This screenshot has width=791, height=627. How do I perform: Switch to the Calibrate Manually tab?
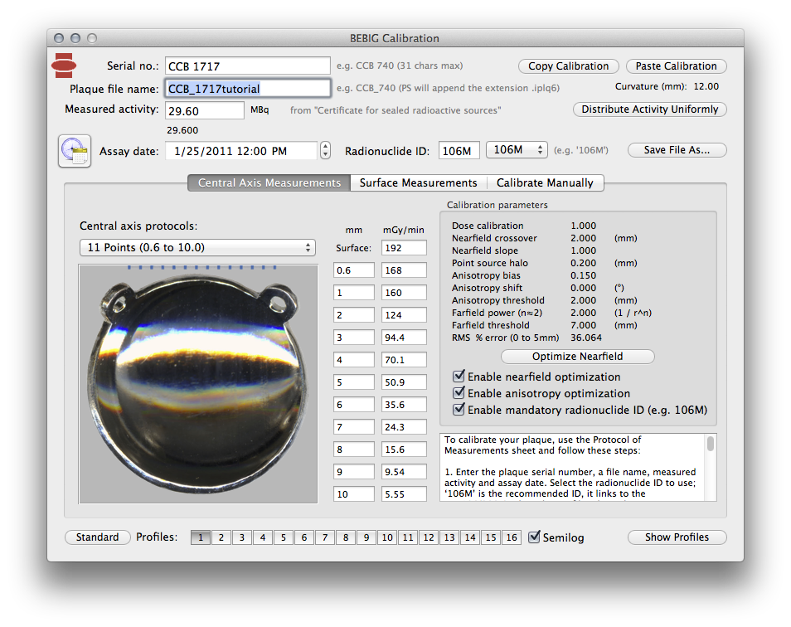coord(545,182)
